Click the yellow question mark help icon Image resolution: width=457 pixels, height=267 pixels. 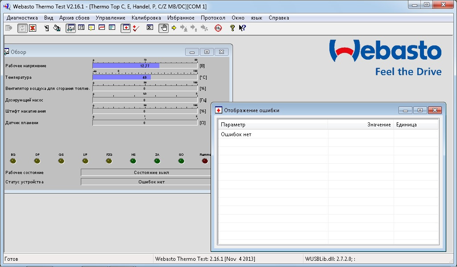[232, 28]
